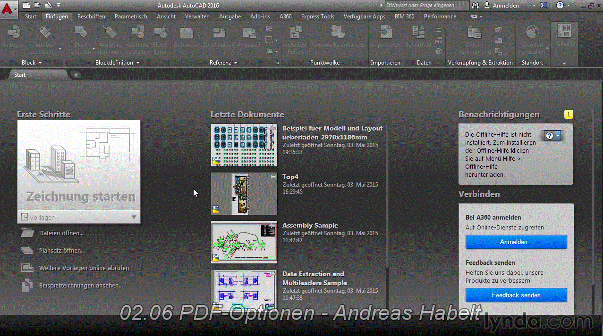
Task: Click the Attribute verwalten ribbon icon
Action: click(137, 33)
